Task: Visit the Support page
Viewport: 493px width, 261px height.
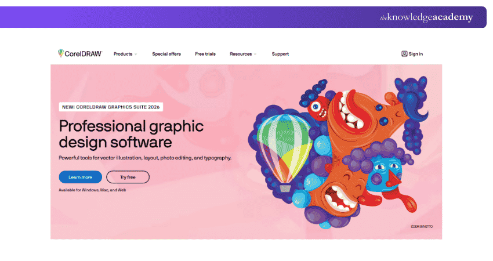Action: click(x=280, y=54)
